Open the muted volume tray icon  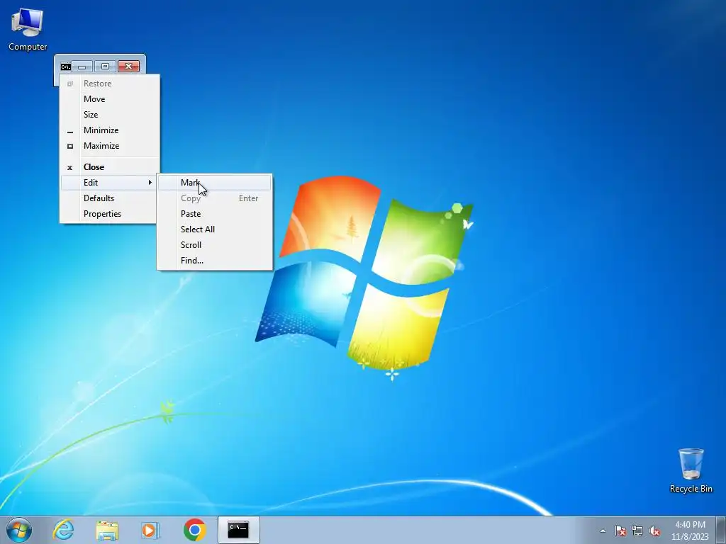654,531
